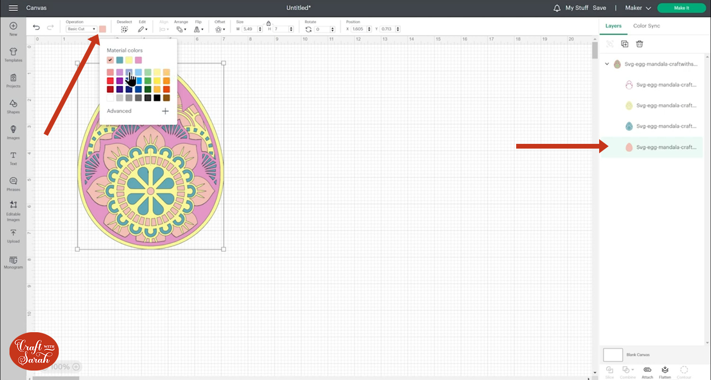Pick the black color swatch
Image resolution: width=711 pixels, height=380 pixels.
pyautogui.click(x=157, y=98)
